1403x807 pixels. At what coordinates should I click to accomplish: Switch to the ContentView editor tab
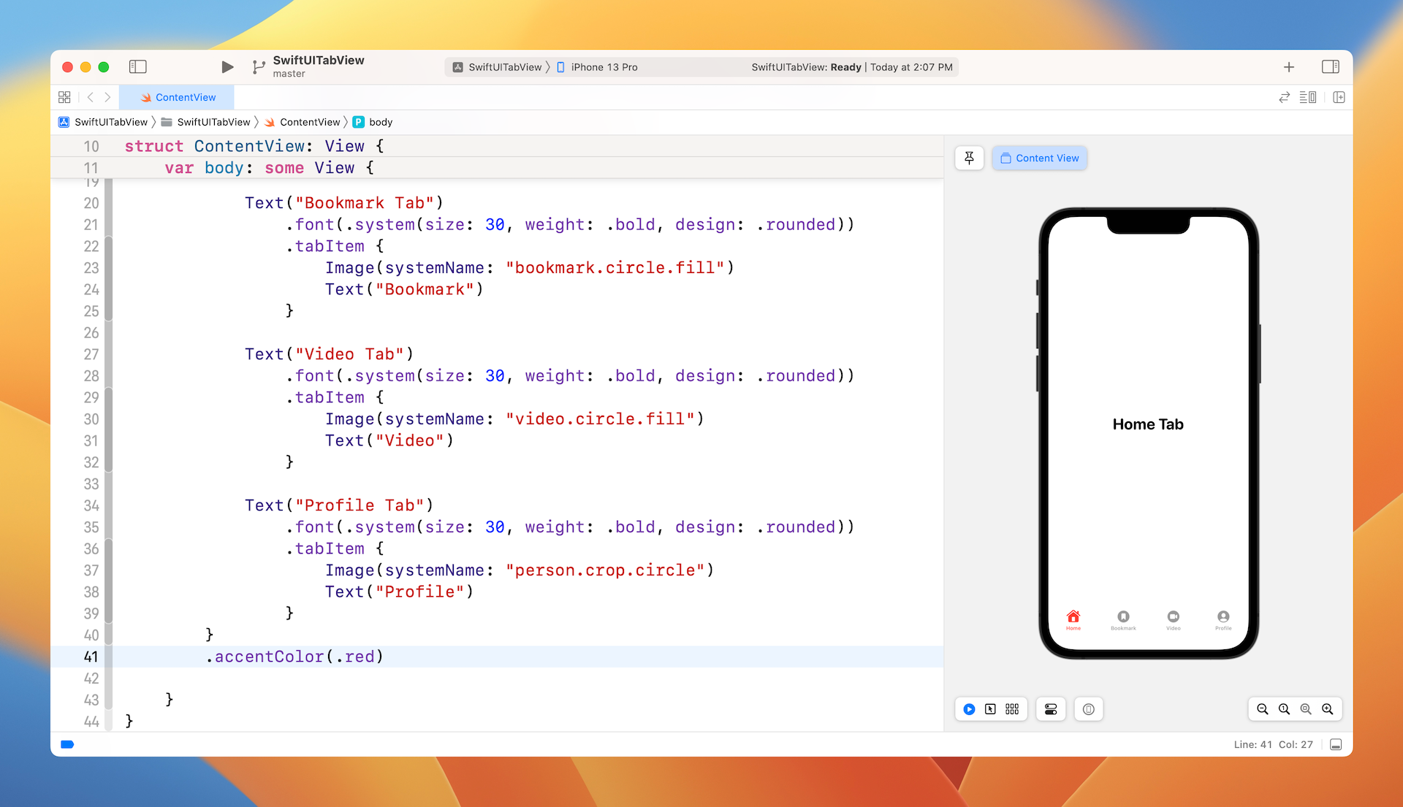click(178, 96)
